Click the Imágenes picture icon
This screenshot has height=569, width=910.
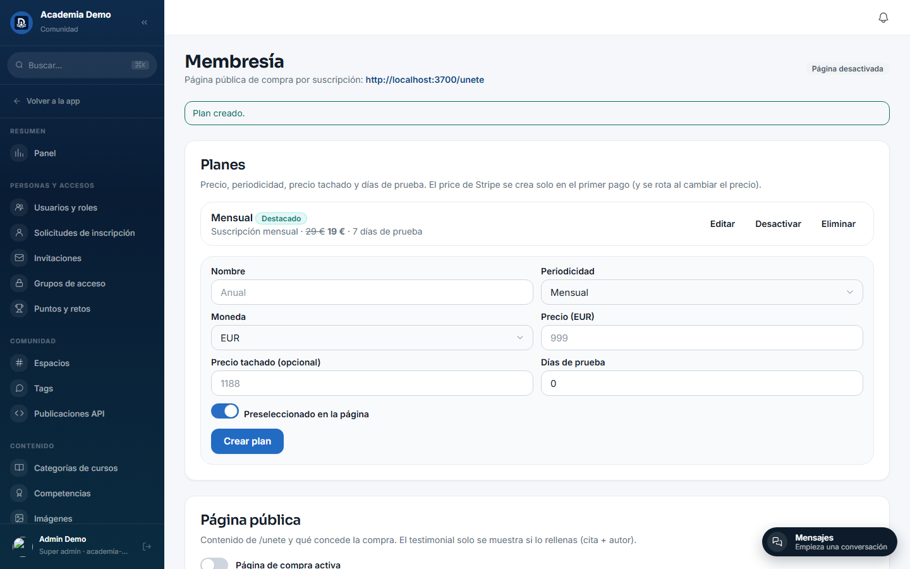(20, 518)
